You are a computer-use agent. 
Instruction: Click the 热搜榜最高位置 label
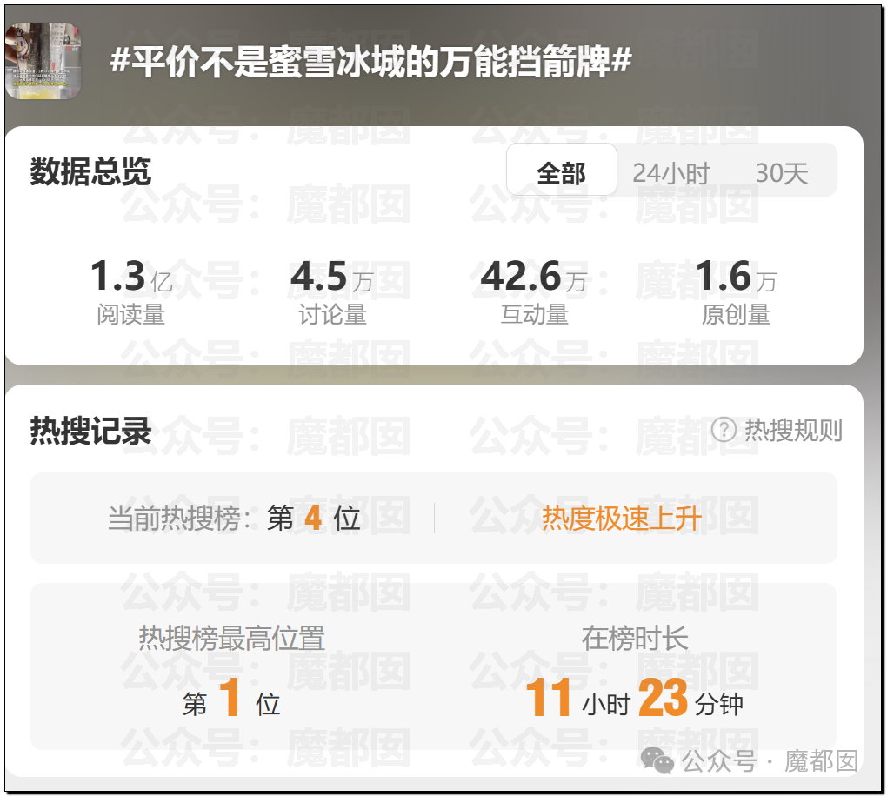point(232,638)
